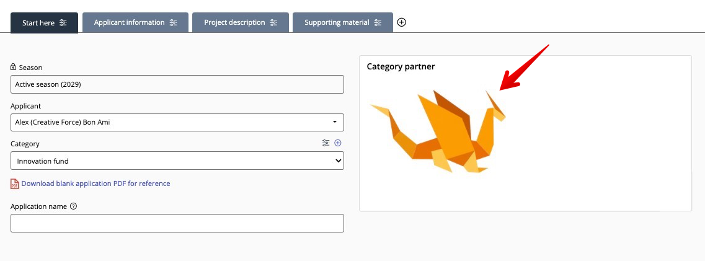Click the origami dragon partner image
This screenshot has width=705, height=261.
438,131
